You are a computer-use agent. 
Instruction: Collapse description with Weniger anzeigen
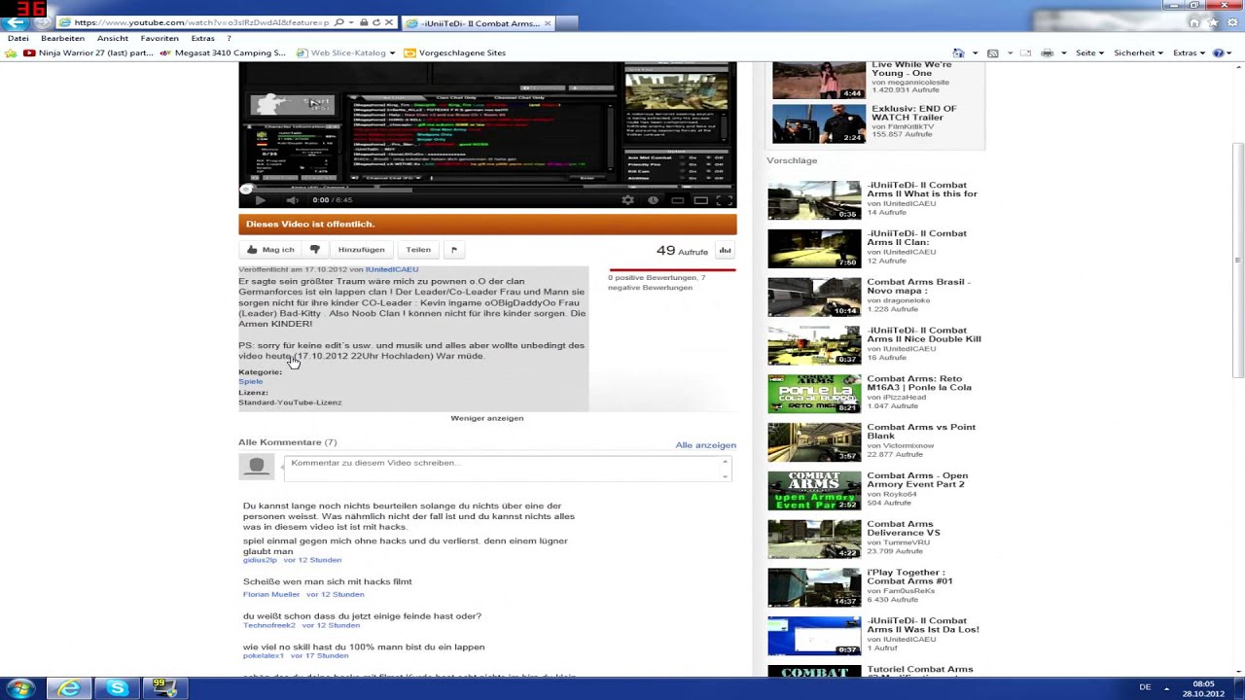click(487, 418)
